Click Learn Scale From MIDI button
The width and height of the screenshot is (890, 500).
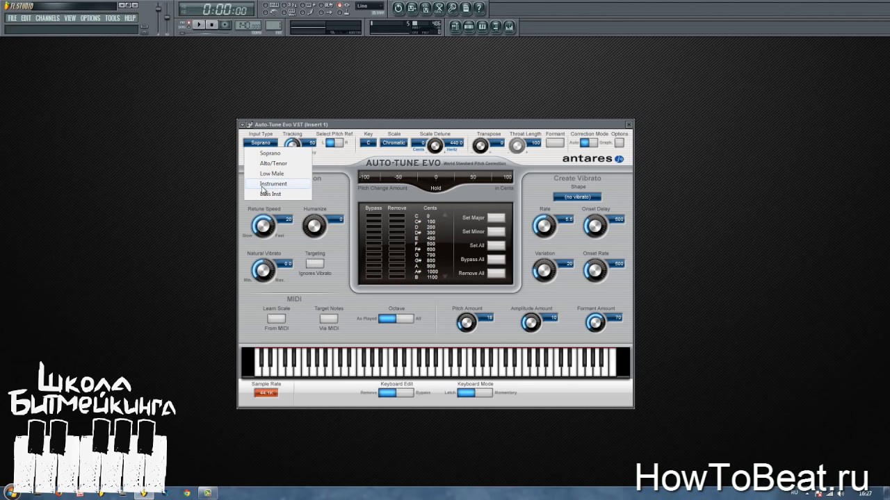[x=276, y=318]
